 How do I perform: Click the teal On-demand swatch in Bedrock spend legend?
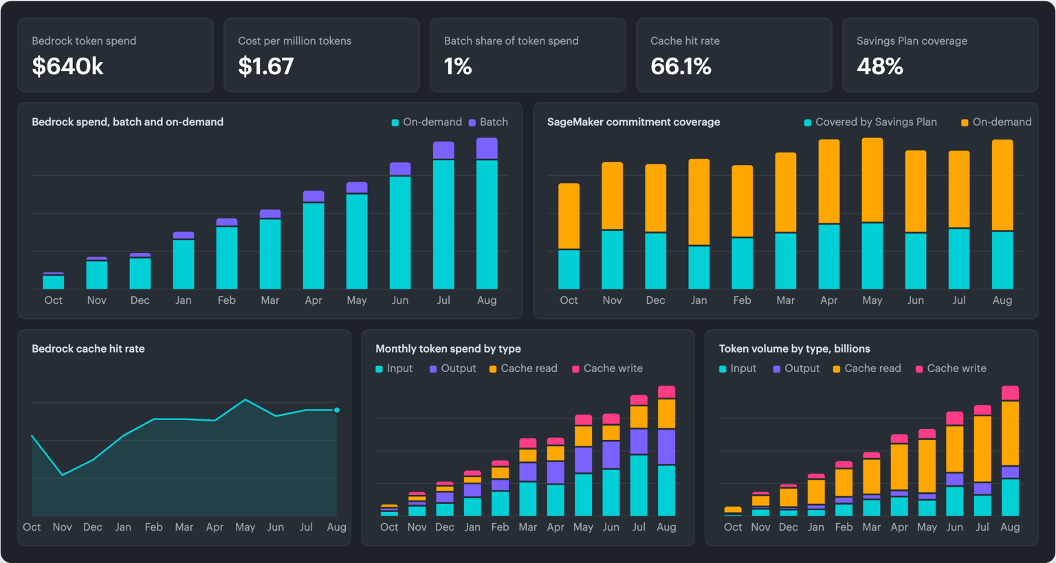pos(395,123)
